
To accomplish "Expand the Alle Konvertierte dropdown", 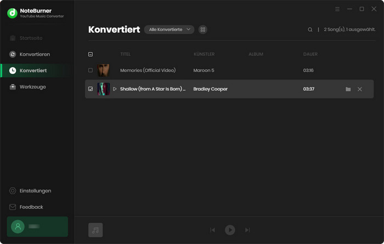I will point(169,30).
